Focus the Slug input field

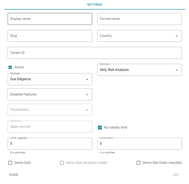50,36
